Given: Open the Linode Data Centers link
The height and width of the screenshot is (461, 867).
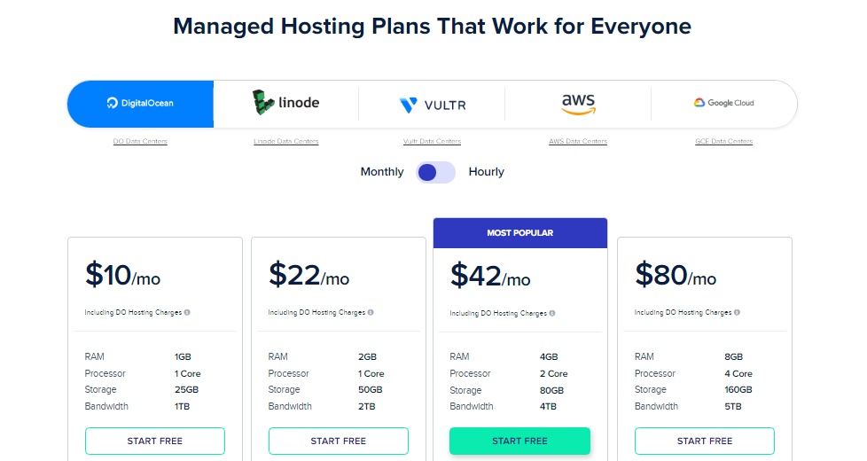Looking at the screenshot, I should (x=285, y=142).
